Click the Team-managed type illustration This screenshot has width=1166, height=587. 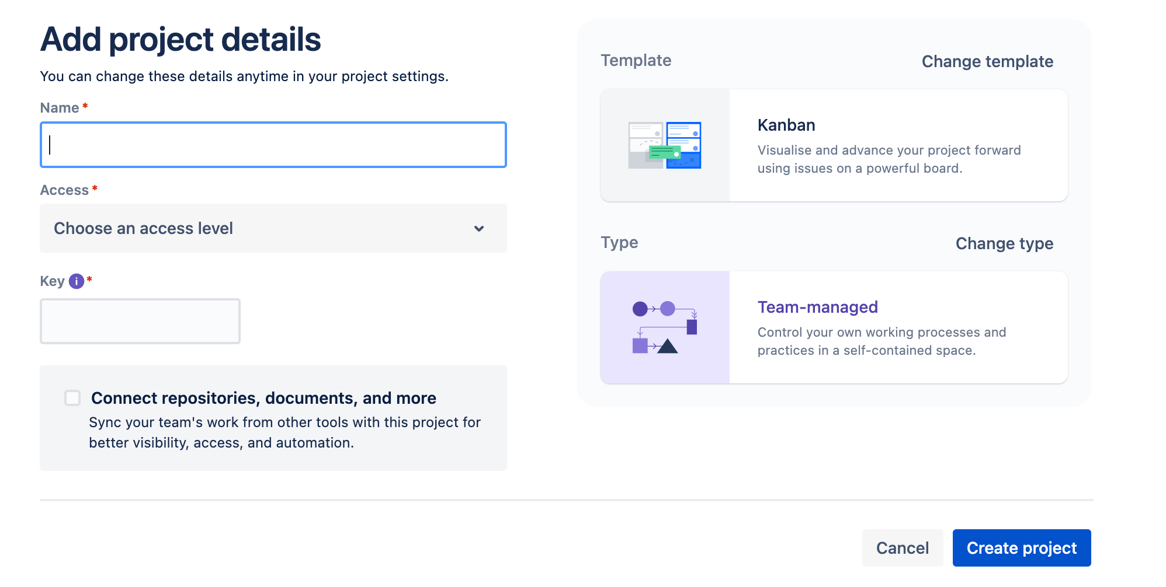664,327
